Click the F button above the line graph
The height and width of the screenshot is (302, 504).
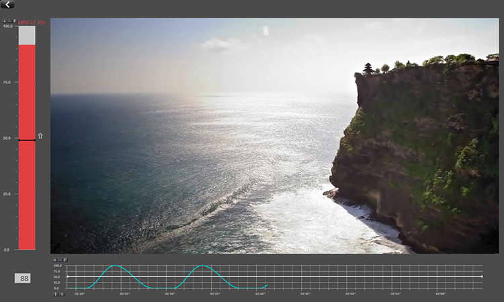66,260
